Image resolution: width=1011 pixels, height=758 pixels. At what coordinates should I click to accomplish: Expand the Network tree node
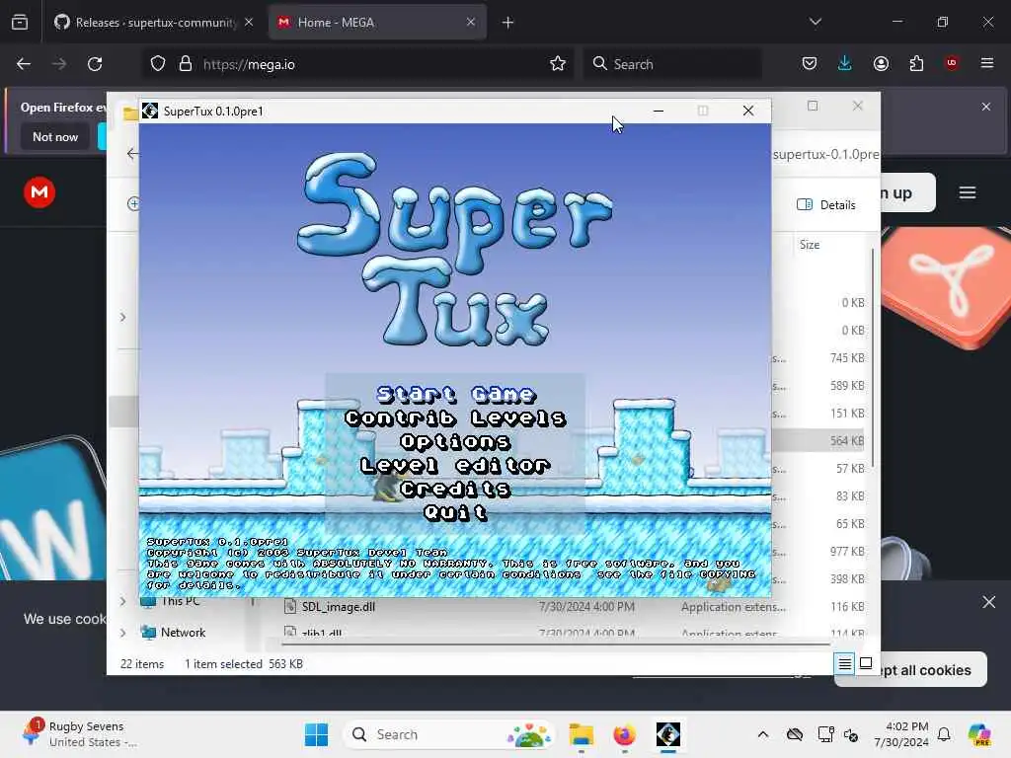point(122,633)
